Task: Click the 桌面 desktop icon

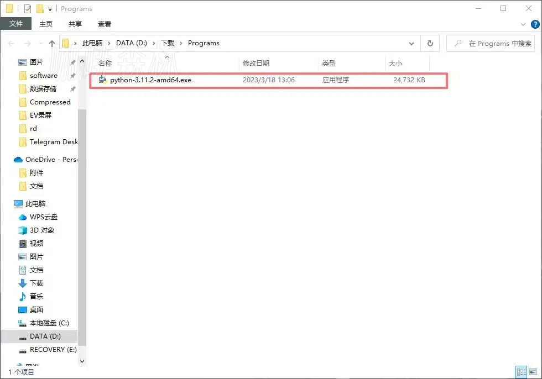Action: click(x=23, y=309)
